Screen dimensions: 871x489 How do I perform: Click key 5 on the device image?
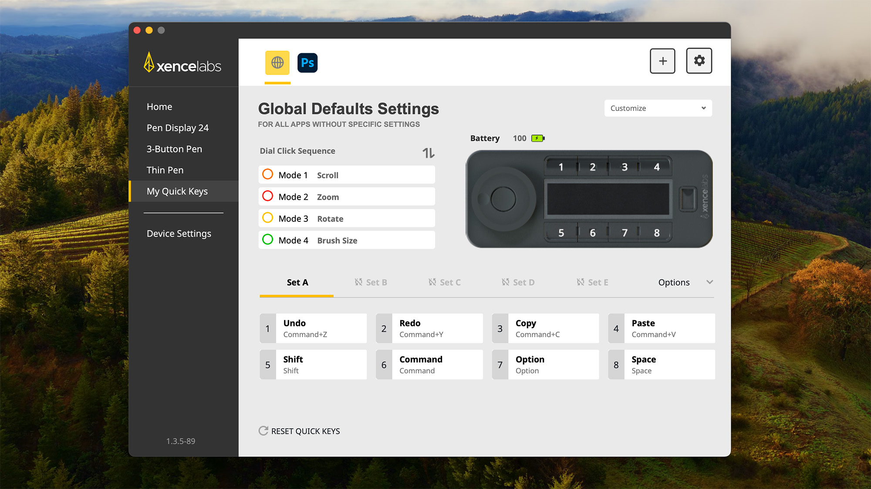561,233
